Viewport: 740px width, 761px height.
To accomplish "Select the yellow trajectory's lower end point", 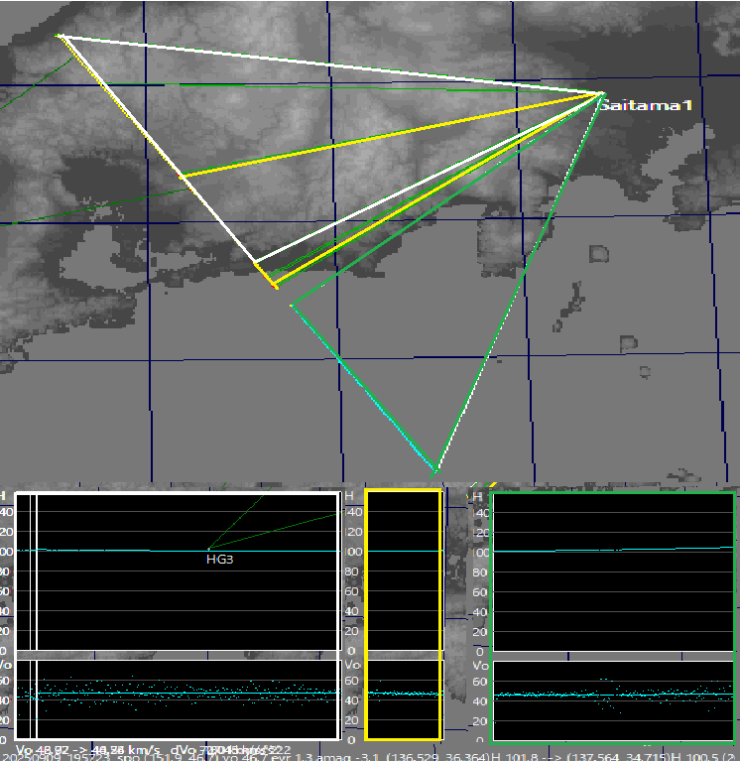I will 276,288.
